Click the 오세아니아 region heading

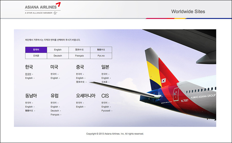86,96
